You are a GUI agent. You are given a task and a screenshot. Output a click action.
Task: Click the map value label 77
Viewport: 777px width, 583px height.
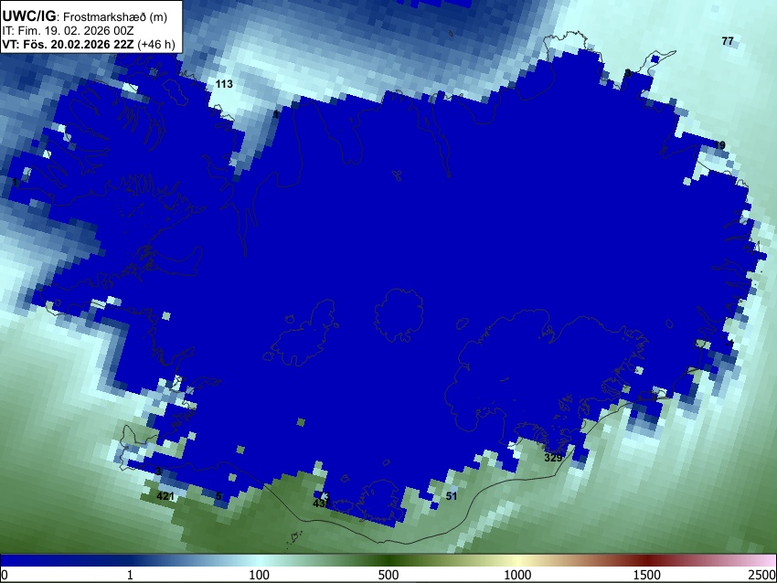[x=728, y=41]
